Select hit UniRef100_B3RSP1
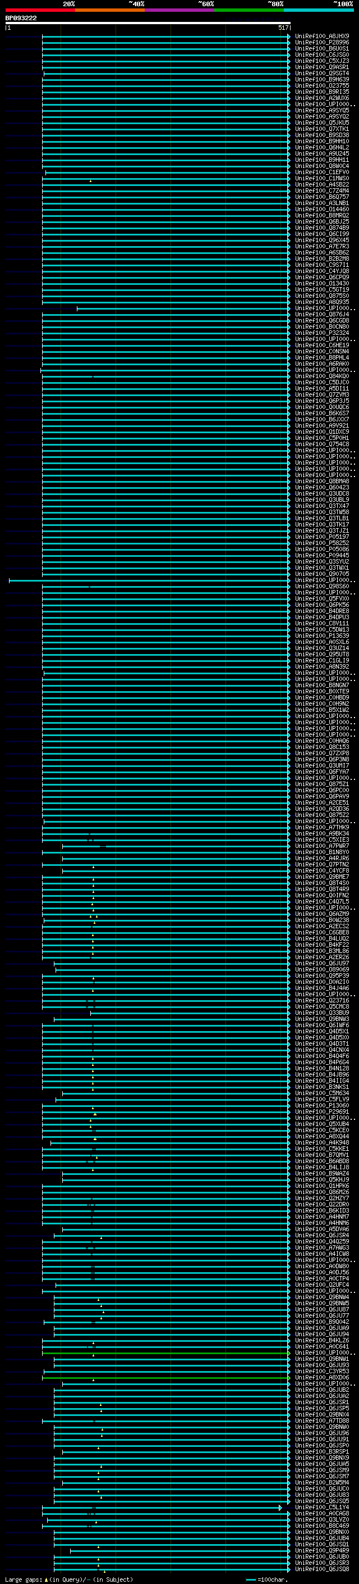Viewport: 359px width, 1584px height. click(x=322, y=1452)
